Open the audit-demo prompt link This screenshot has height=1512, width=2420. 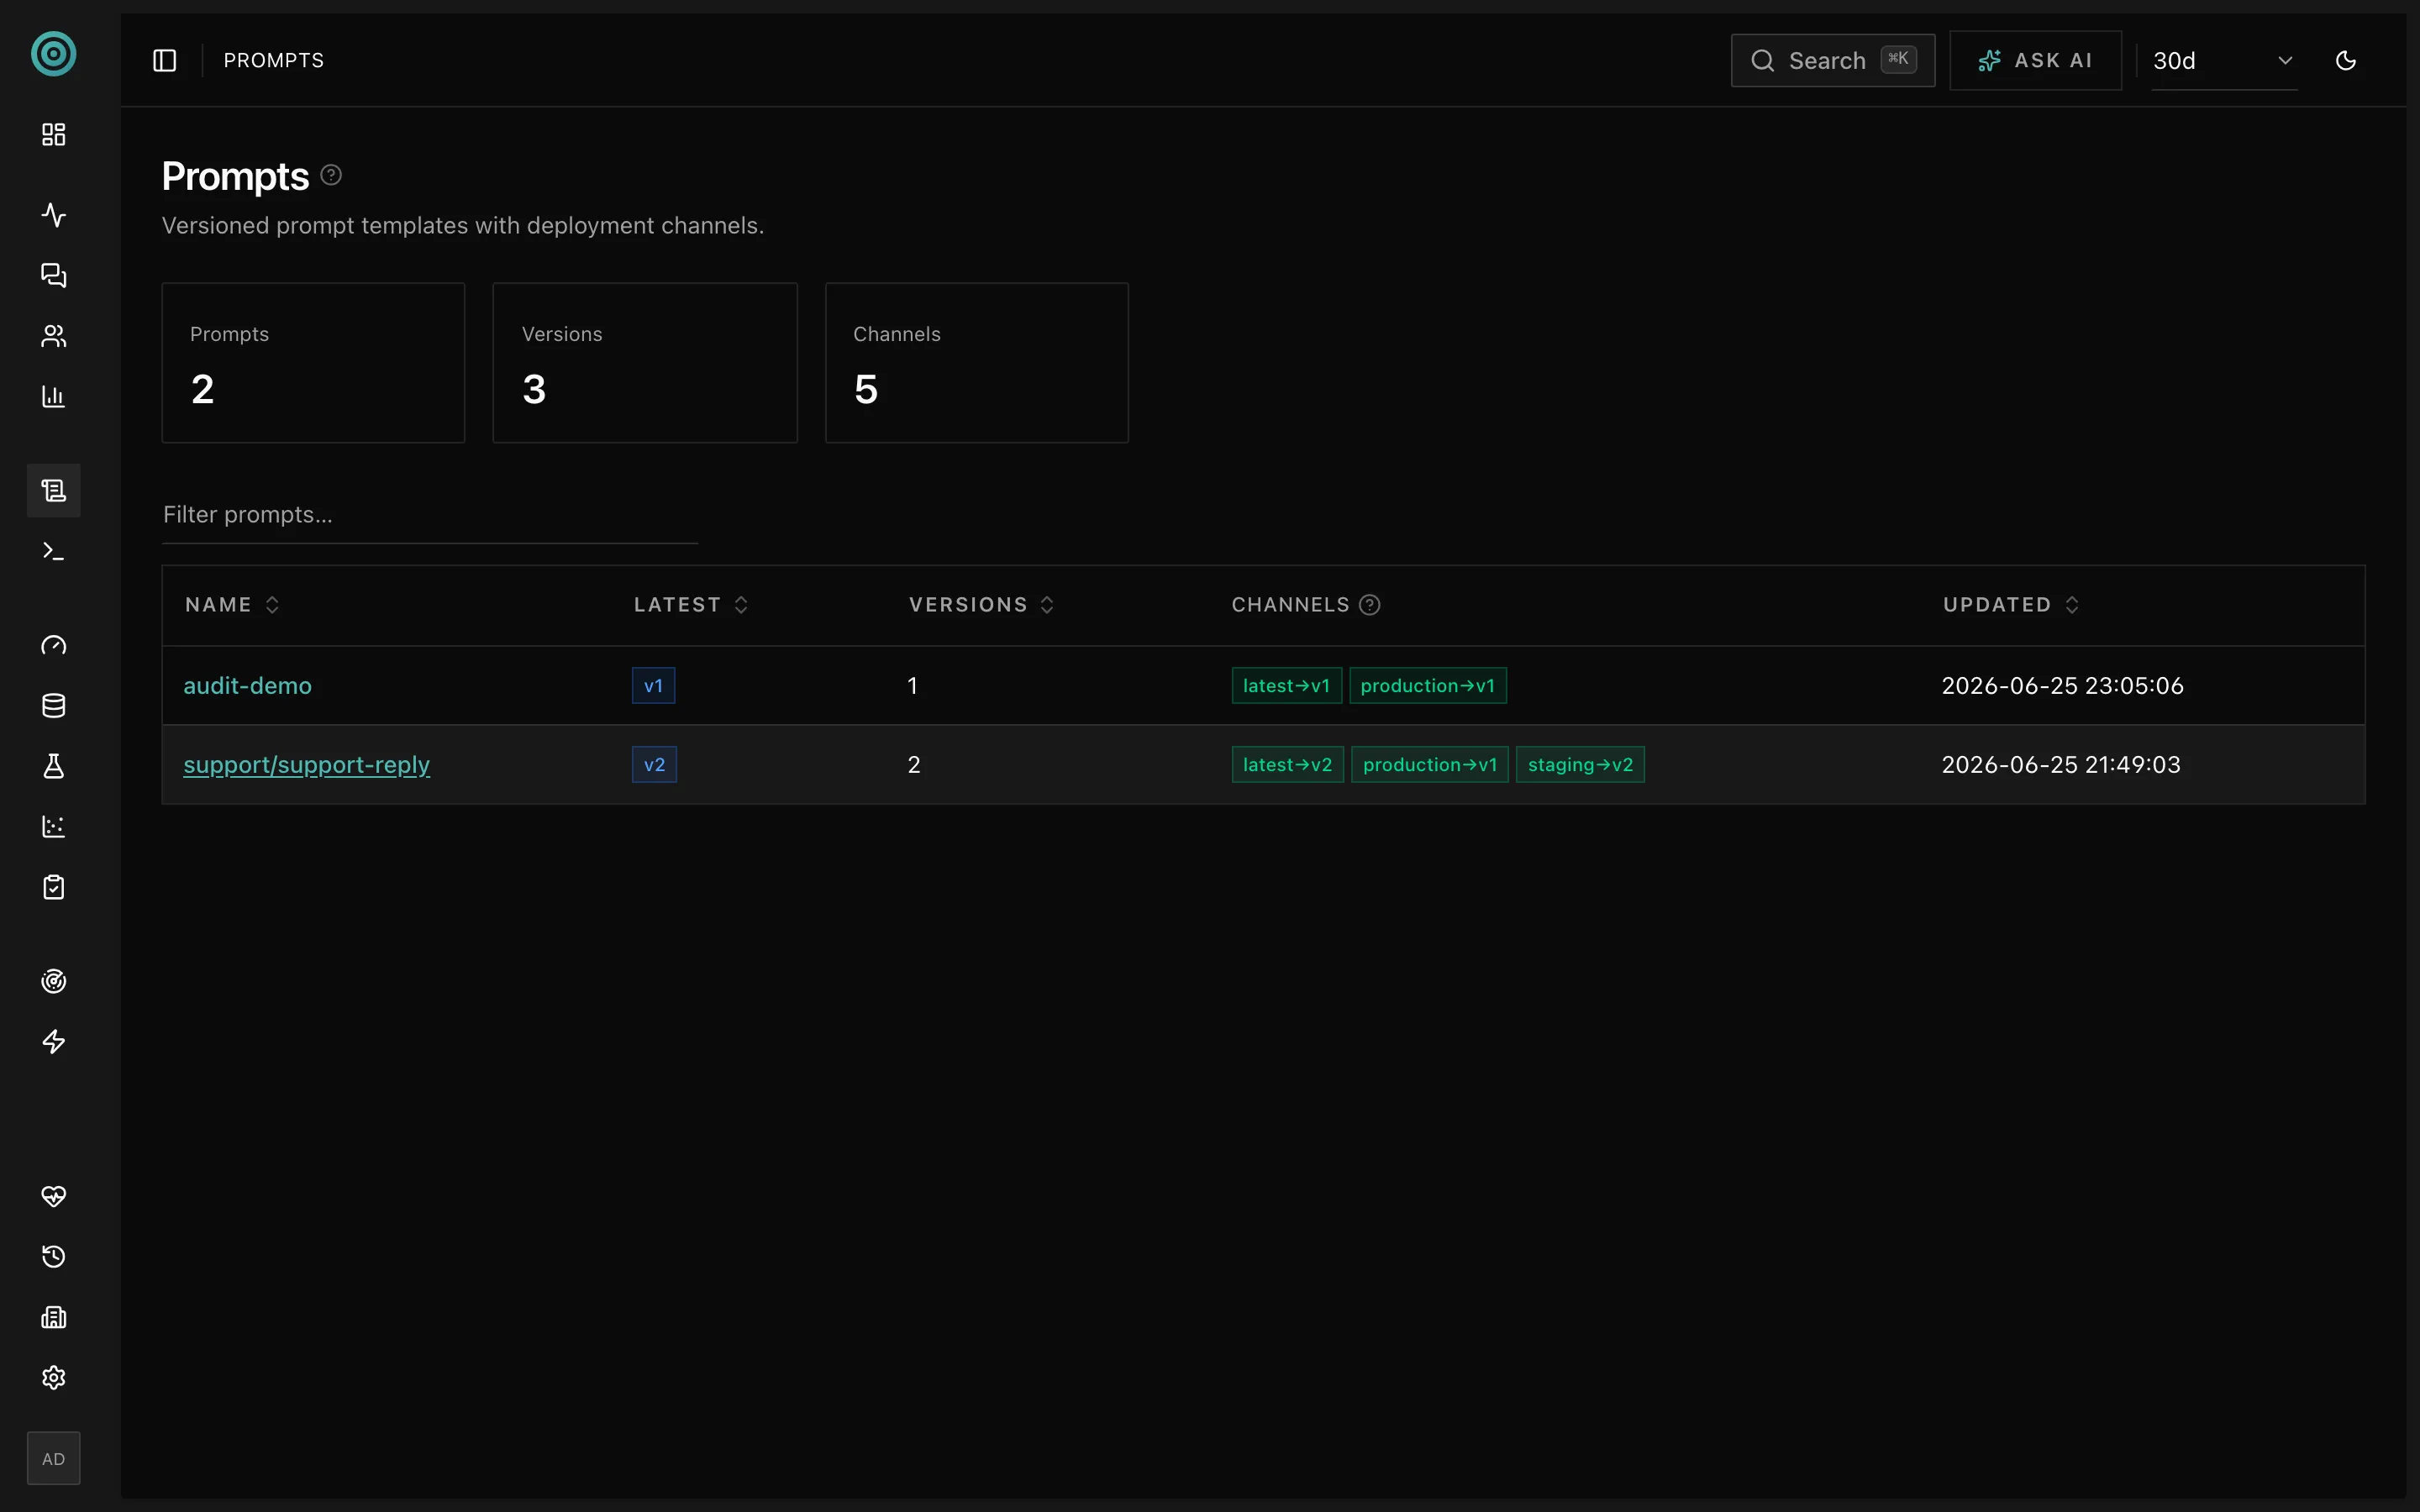coord(247,686)
